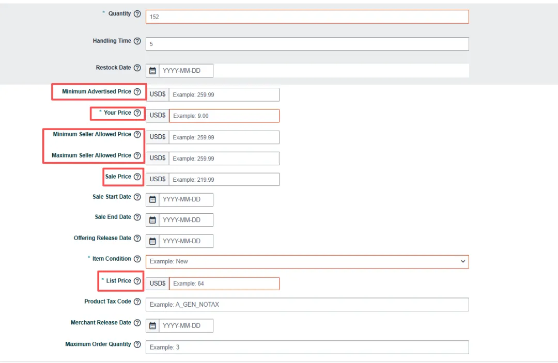This screenshot has width=558, height=363.
Task: Click the USD$ prefix beside Your Price
Action: tap(158, 116)
